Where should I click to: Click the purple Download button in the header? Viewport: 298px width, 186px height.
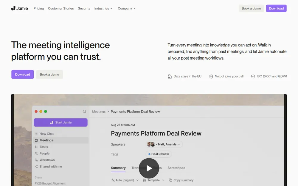276,8
